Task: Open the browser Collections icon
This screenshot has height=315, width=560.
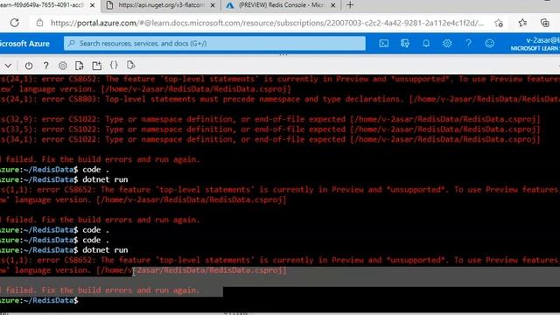Action: (x=544, y=23)
